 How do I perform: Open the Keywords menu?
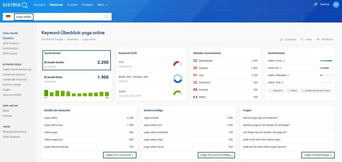(x=56, y=5)
